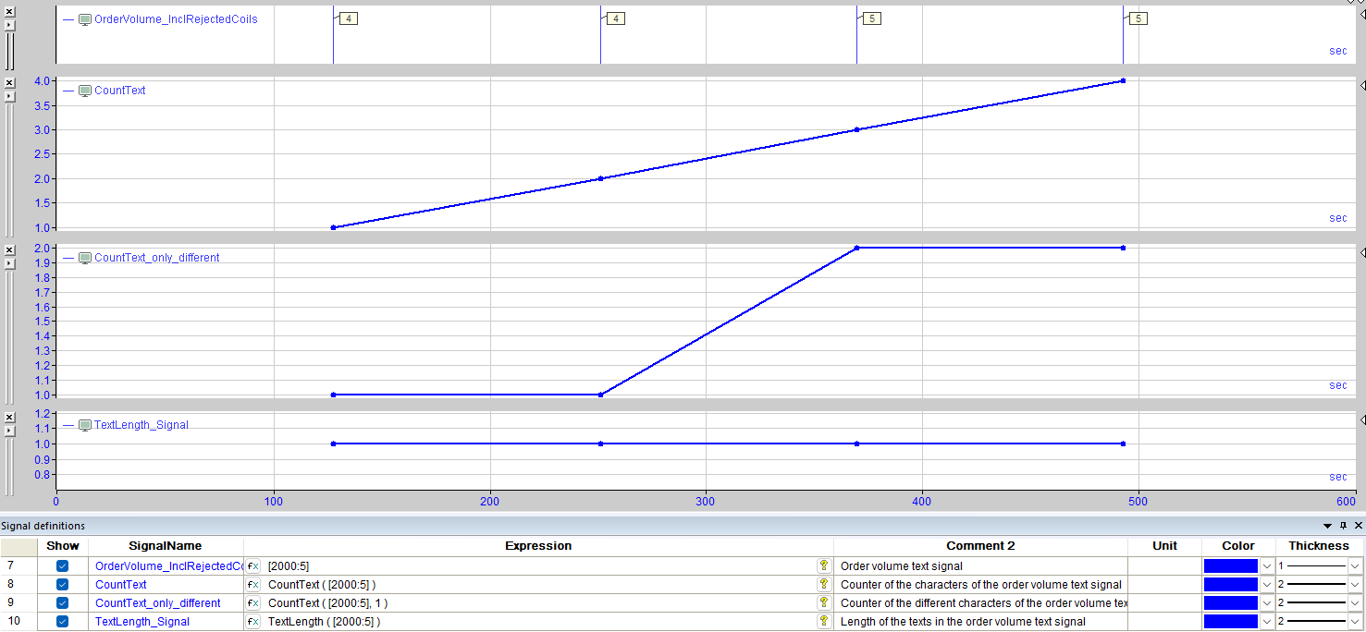
Task: Edit expression 'CountText ( [2000:5], 1 )'
Action: (x=539, y=603)
